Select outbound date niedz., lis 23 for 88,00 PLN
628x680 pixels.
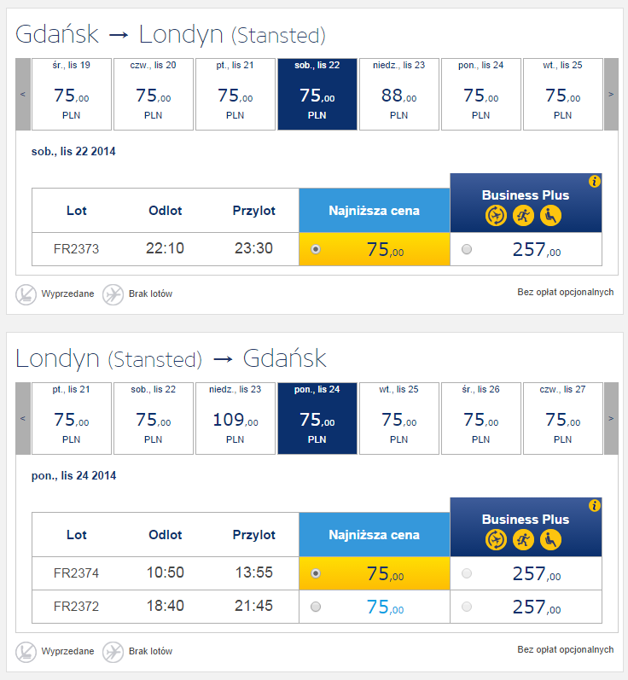coord(399,94)
